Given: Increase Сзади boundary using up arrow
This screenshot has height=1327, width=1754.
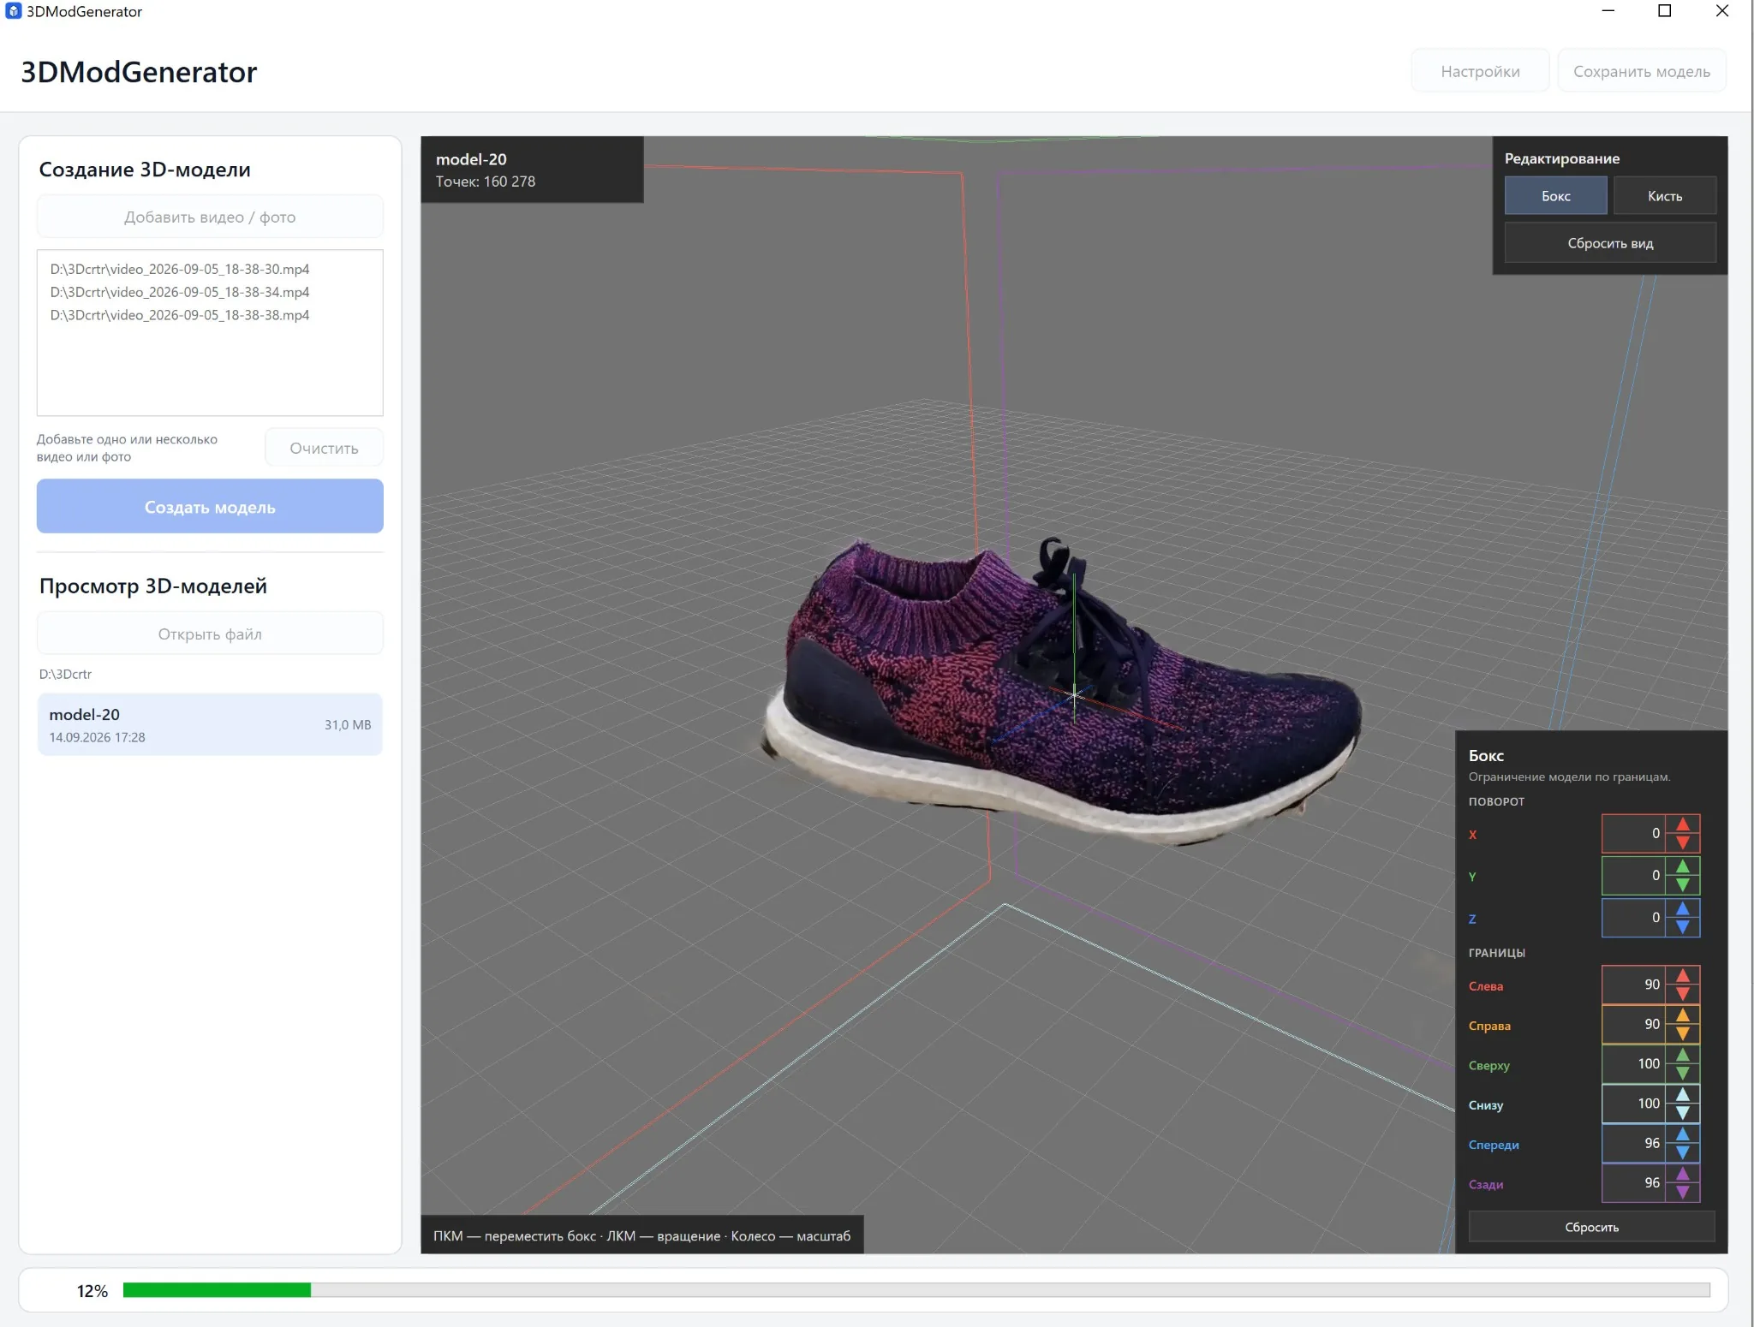Looking at the screenshot, I should pyautogui.click(x=1682, y=1174).
